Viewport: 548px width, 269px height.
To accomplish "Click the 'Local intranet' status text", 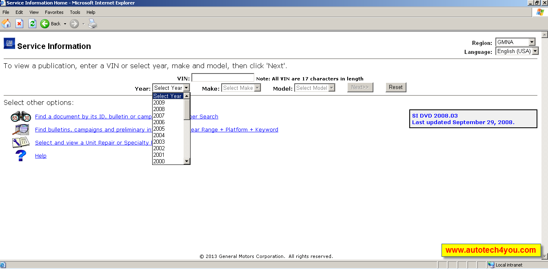I will click(x=509, y=265).
